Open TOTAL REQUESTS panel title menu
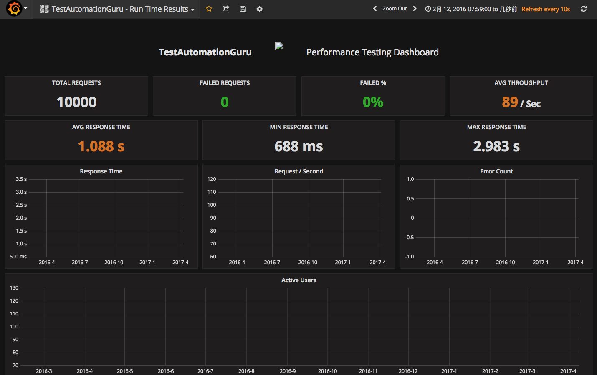597x375 pixels. click(76, 83)
